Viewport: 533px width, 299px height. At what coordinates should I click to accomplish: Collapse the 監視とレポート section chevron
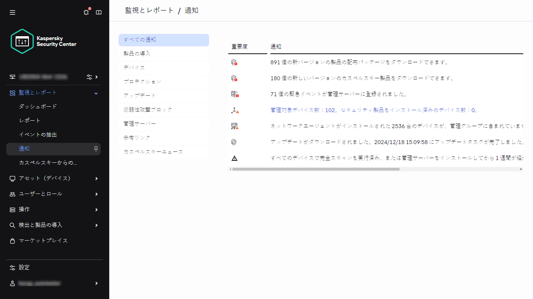click(x=95, y=93)
